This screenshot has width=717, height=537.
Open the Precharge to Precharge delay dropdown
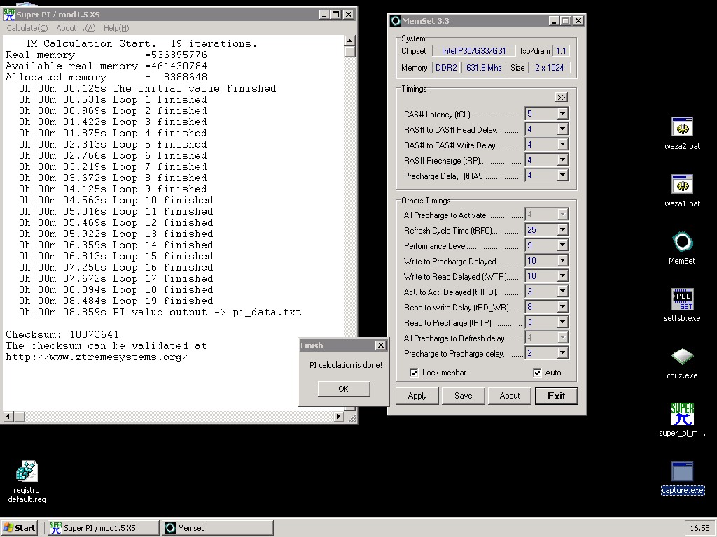pos(562,353)
